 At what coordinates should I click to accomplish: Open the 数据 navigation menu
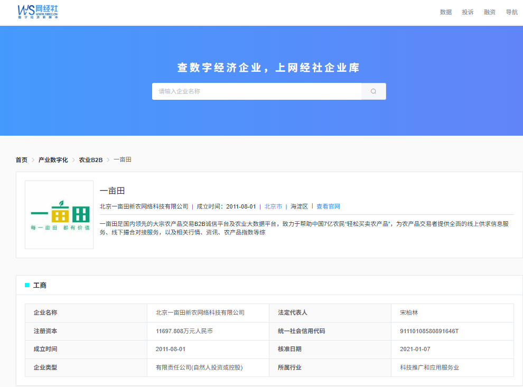(x=446, y=12)
